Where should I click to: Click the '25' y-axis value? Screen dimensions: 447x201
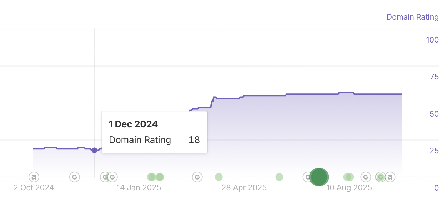click(x=434, y=151)
